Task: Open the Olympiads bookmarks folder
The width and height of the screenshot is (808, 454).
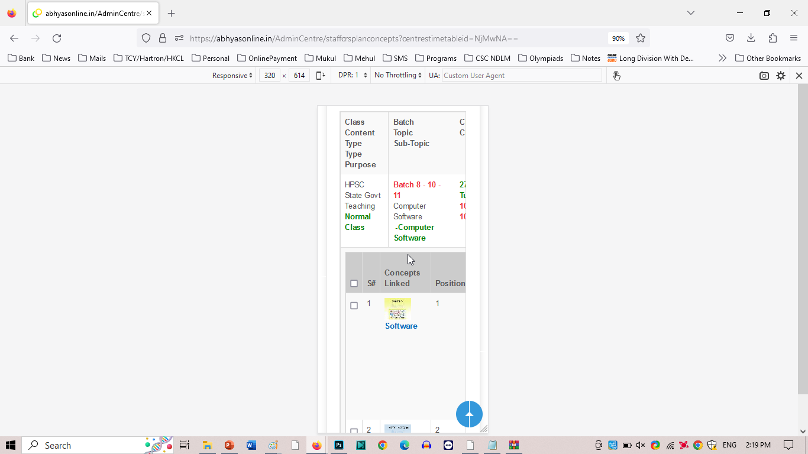Action: (x=541, y=58)
